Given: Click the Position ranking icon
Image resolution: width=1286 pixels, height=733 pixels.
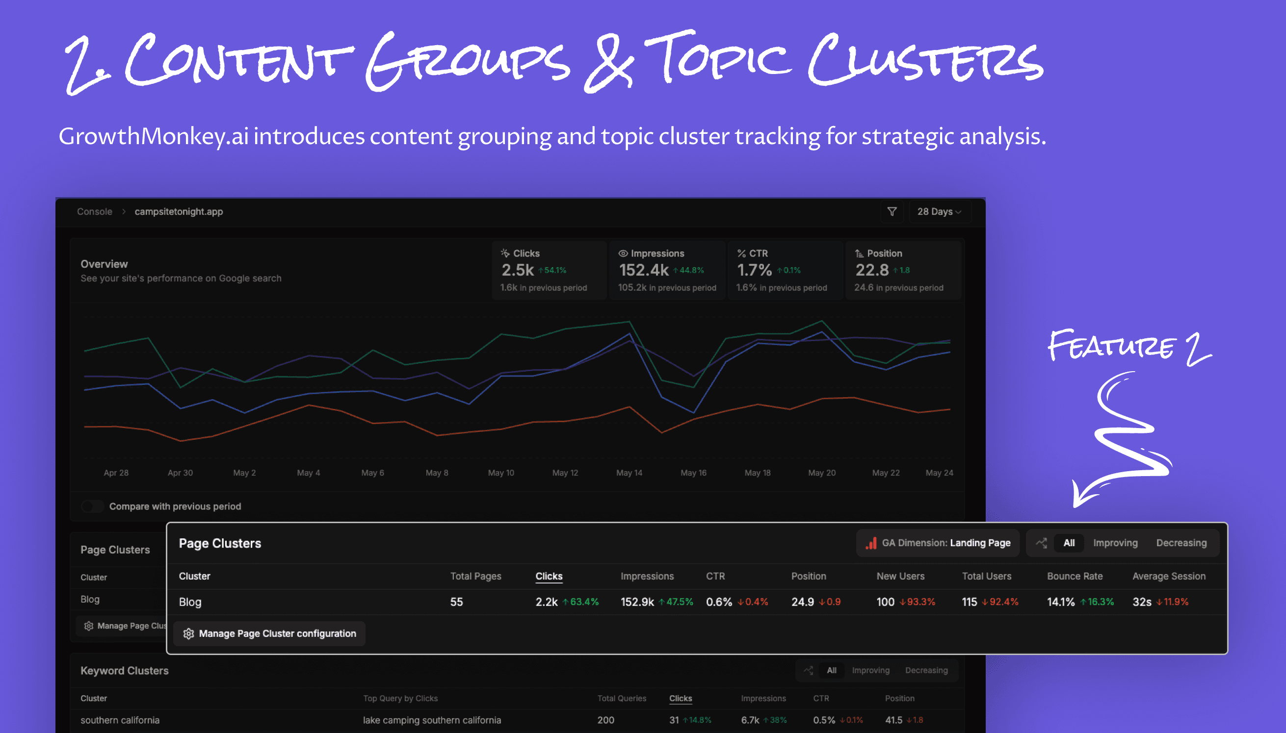Looking at the screenshot, I should point(859,253).
